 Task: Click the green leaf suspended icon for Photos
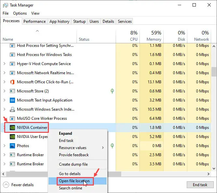(x=112, y=145)
